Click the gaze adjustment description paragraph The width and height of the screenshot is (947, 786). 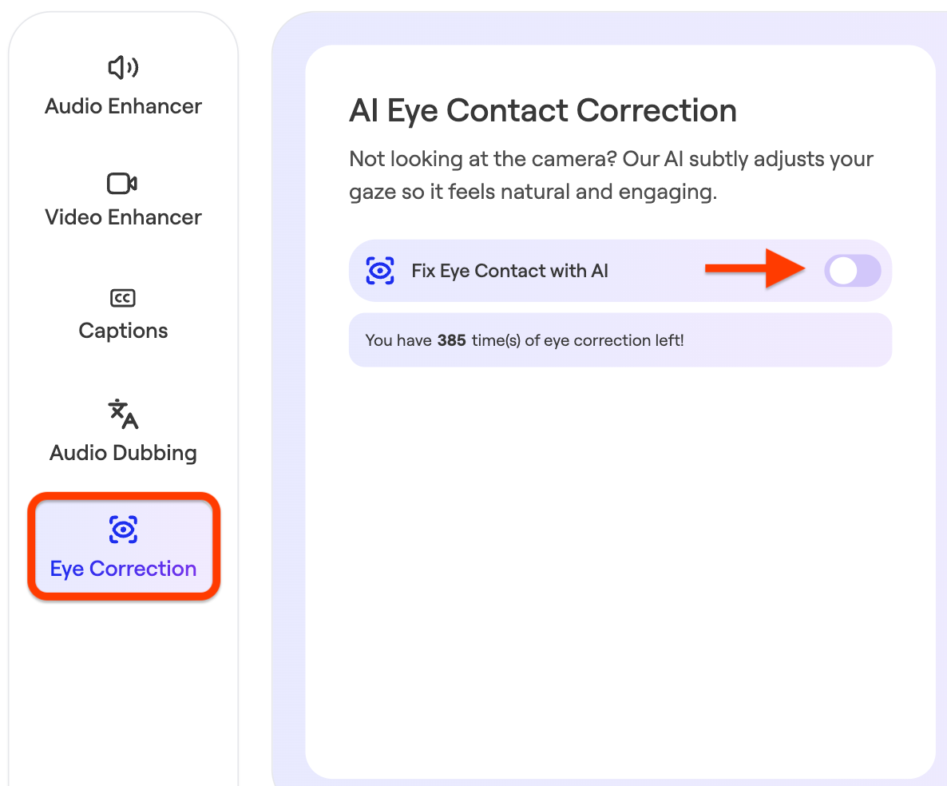click(x=611, y=175)
